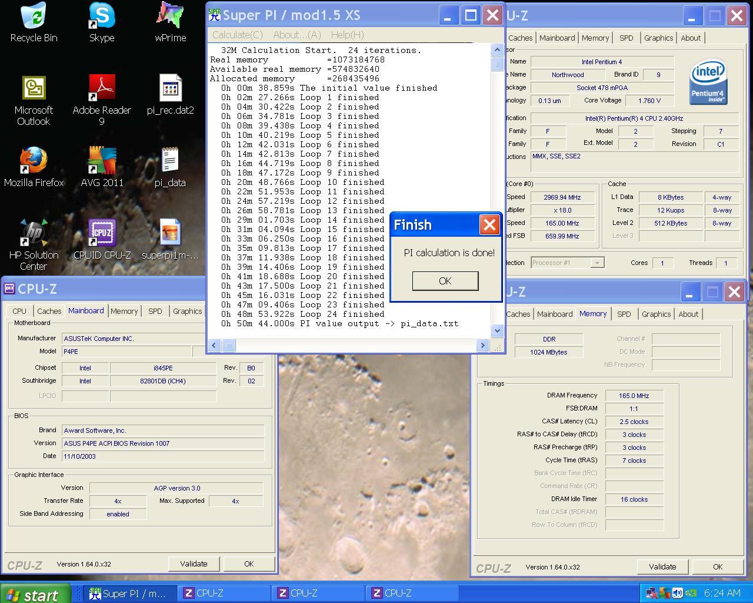Image resolution: width=753 pixels, height=603 pixels.
Task: Switch to Super PI taskbar button
Action: (131, 593)
